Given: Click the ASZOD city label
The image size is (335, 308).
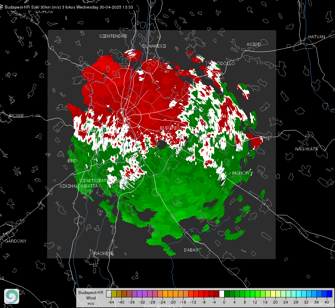Looking at the screenshot, I should 254,44.
